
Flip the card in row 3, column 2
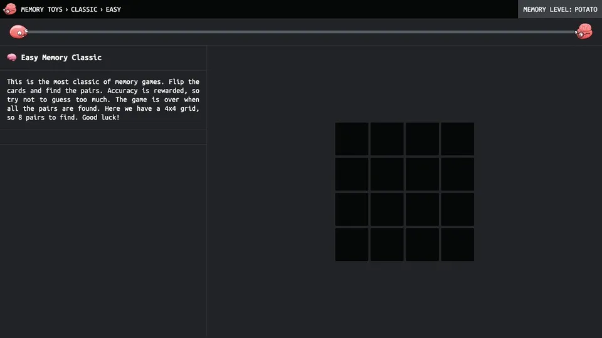click(x=387, y=210)
